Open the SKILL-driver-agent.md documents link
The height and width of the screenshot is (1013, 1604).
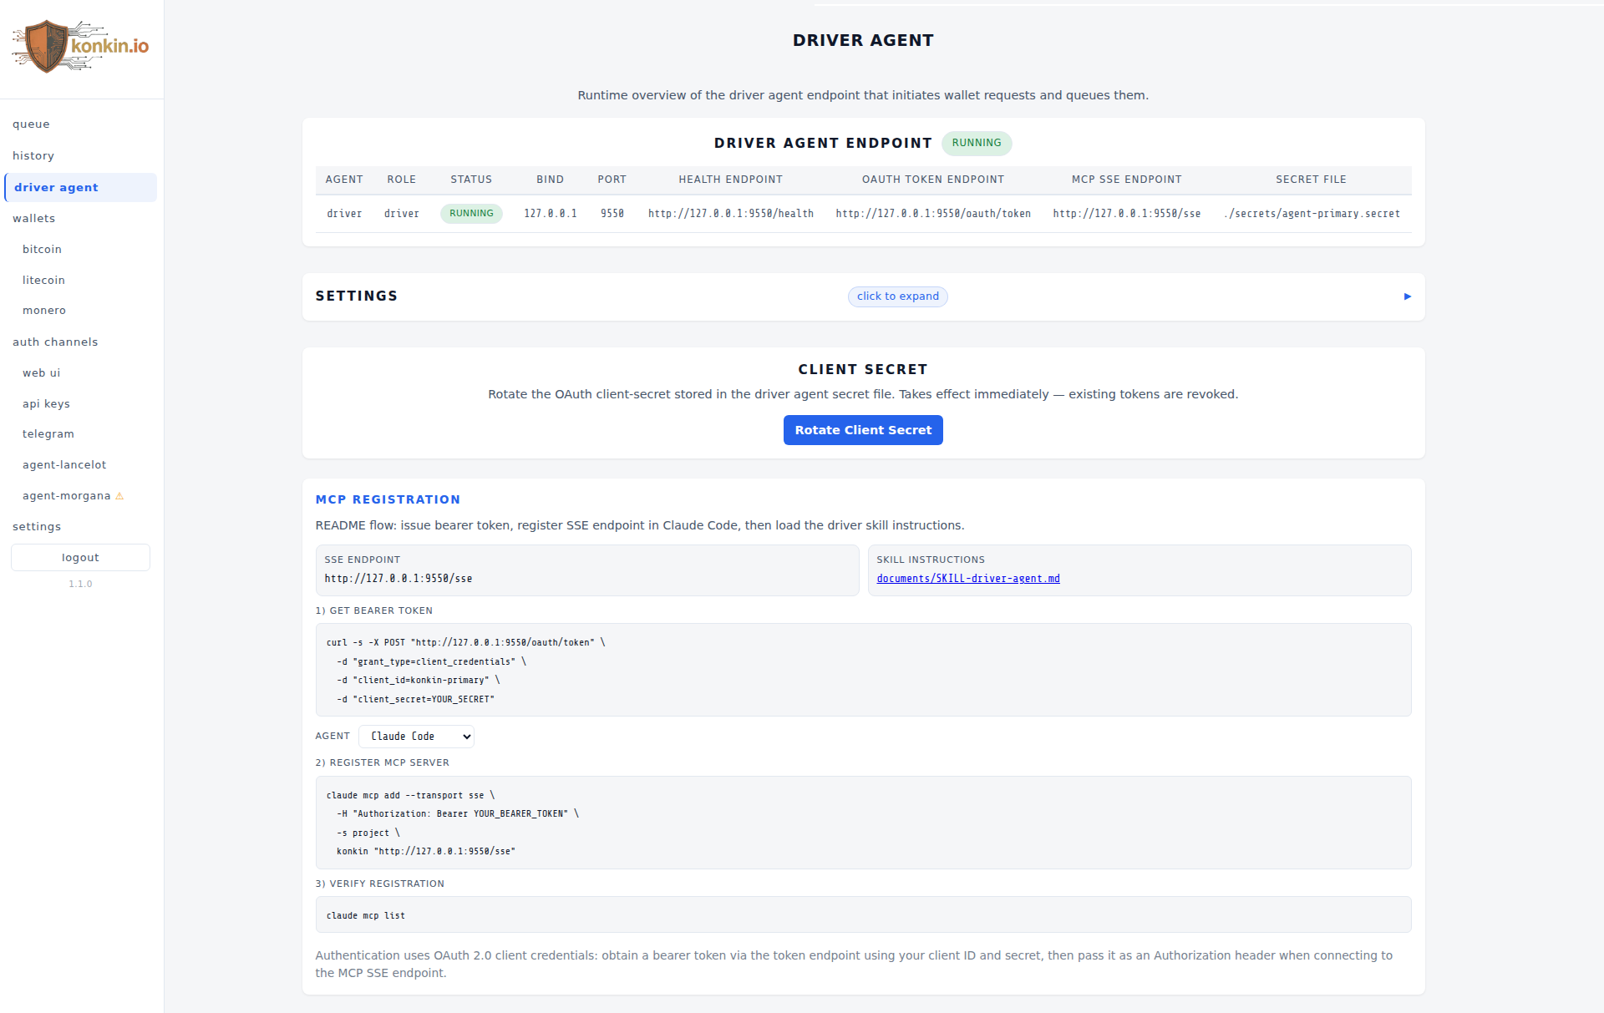(967, 579)
